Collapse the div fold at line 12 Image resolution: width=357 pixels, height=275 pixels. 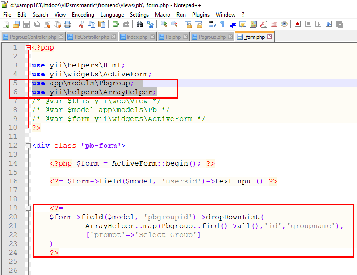(x=28, y=146)
